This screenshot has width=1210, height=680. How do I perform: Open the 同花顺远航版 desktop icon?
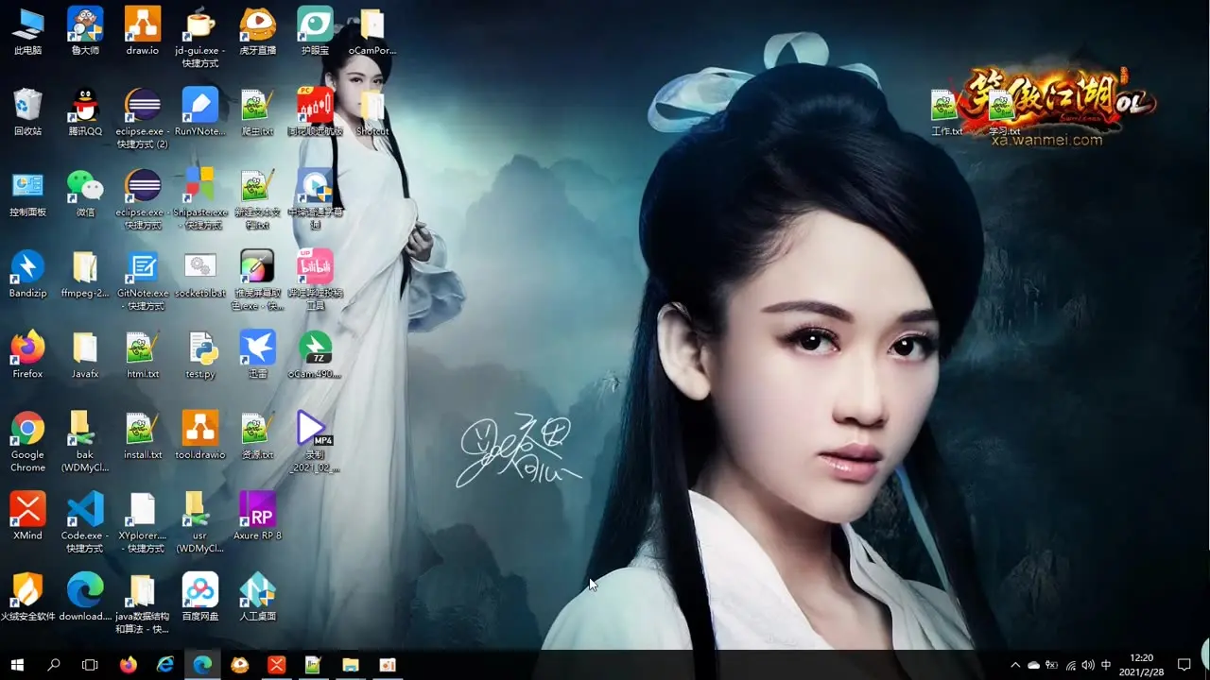[315, 111]
